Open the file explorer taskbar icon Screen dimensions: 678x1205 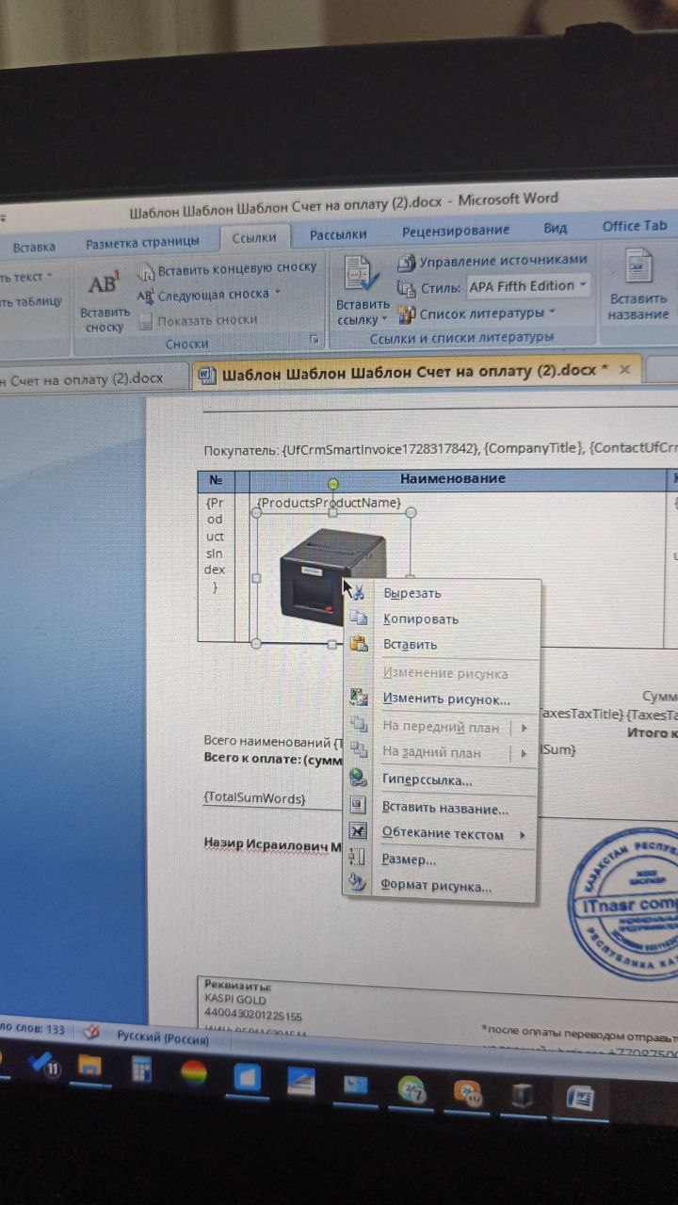[89, 1067]
